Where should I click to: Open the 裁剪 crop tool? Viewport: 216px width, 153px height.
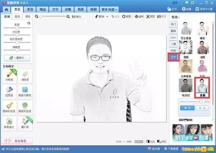pos(150,17)
